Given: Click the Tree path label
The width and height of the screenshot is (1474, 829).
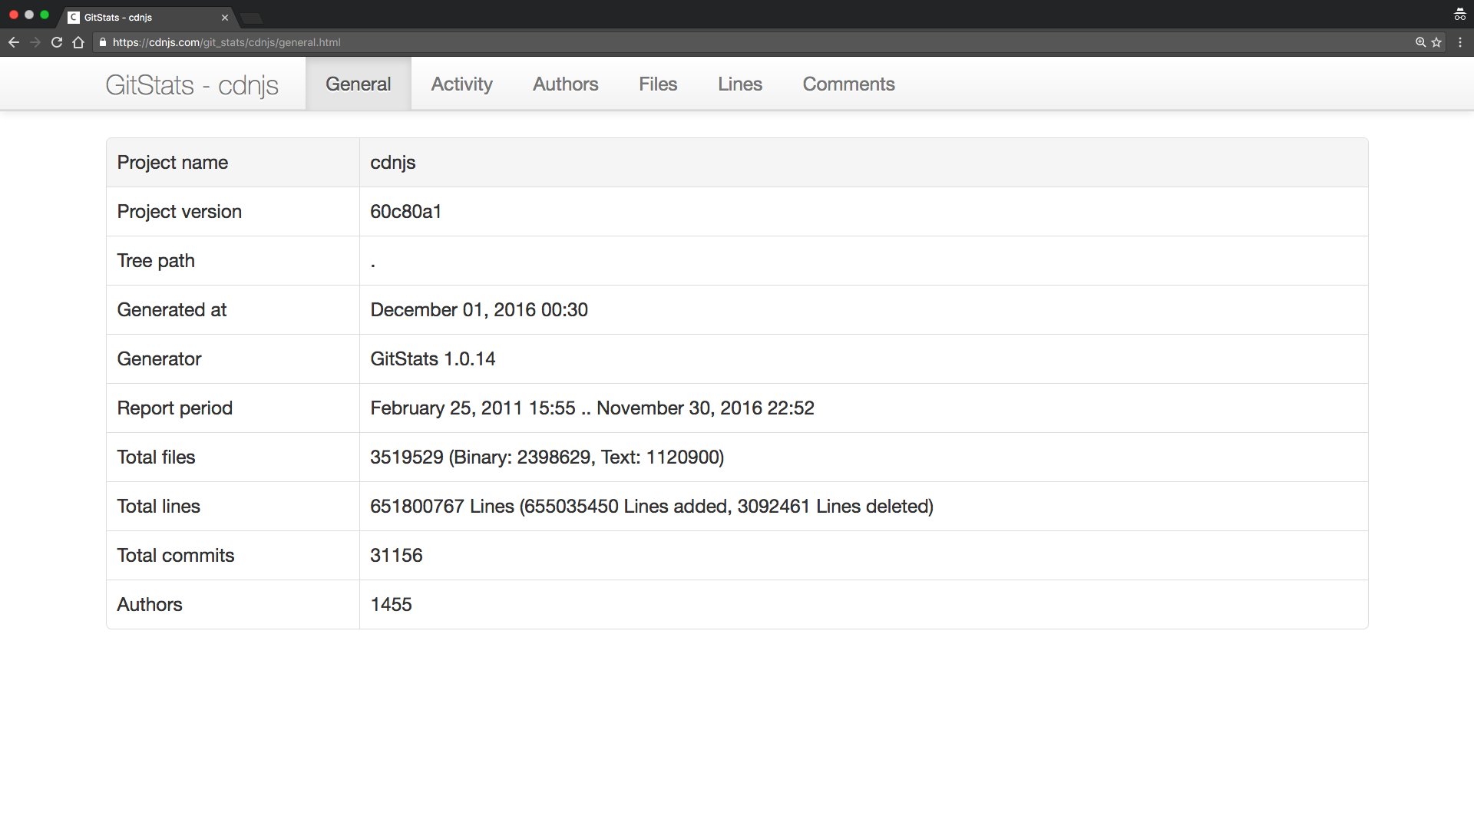Looking at the screenshot, I should pos(156,261).
